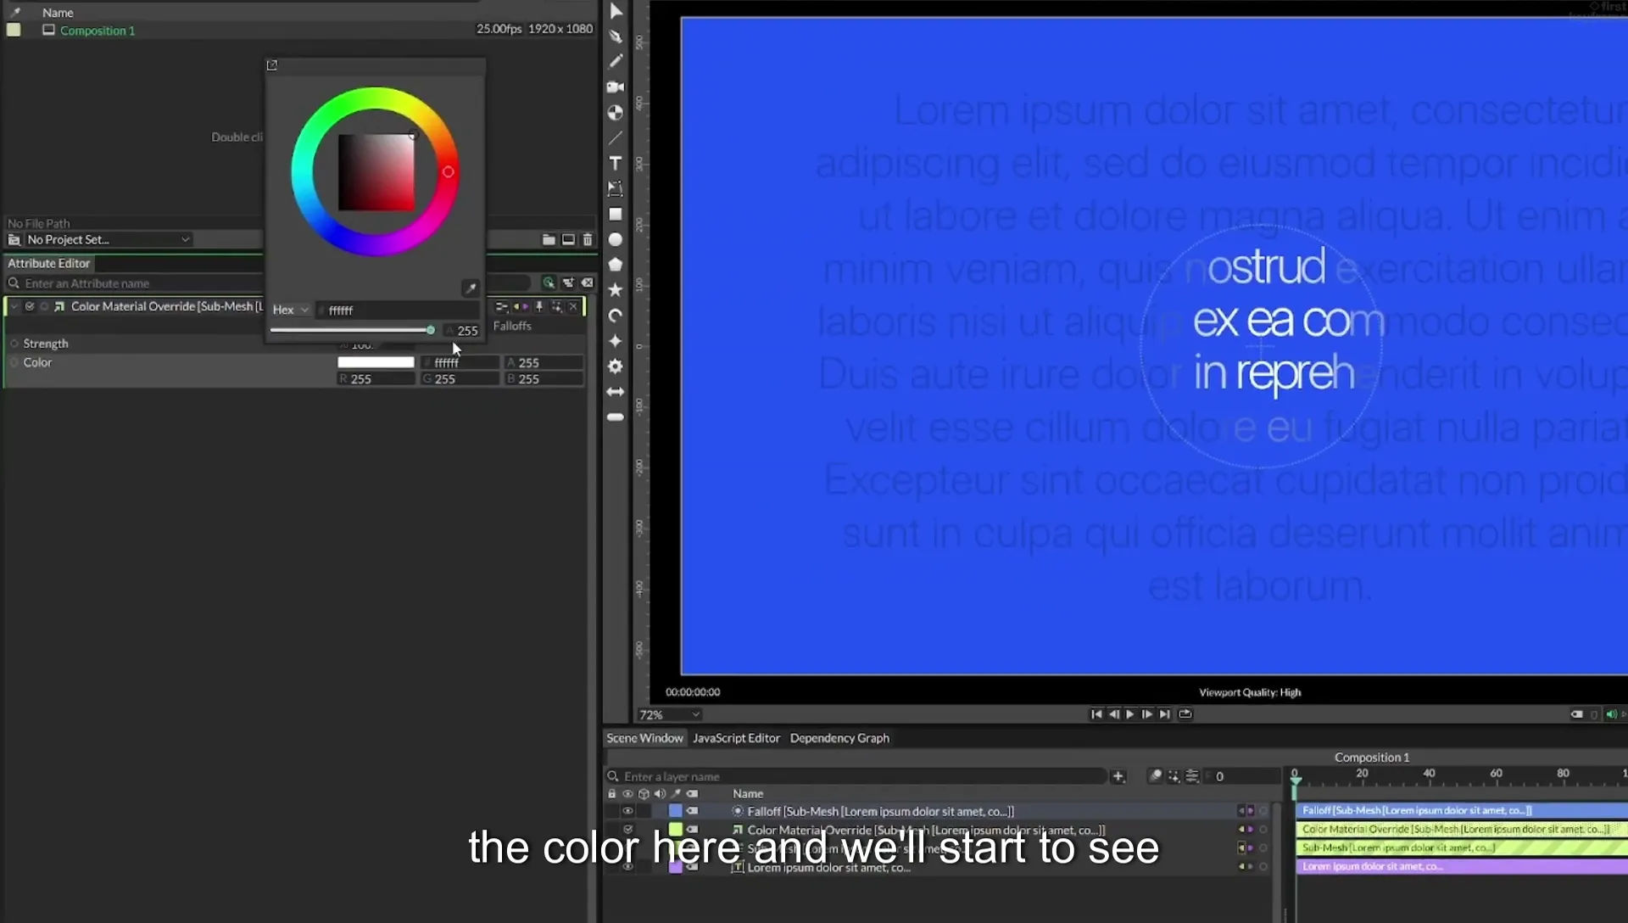
Task: Add a new layer with the plus button
Action: (1118, 776)
